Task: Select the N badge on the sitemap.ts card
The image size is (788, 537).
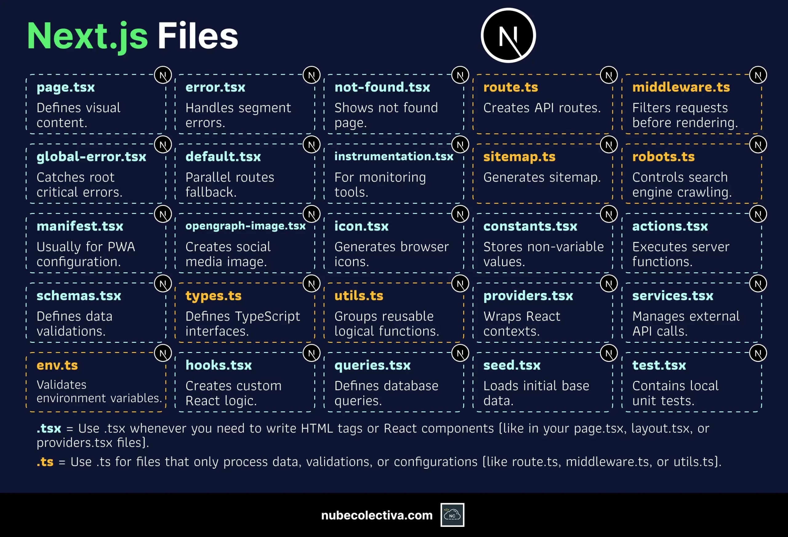Action: tap(609, 144)
